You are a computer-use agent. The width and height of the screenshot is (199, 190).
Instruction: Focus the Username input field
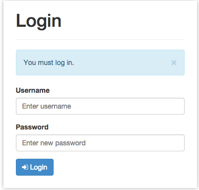(x=100, y=106)
